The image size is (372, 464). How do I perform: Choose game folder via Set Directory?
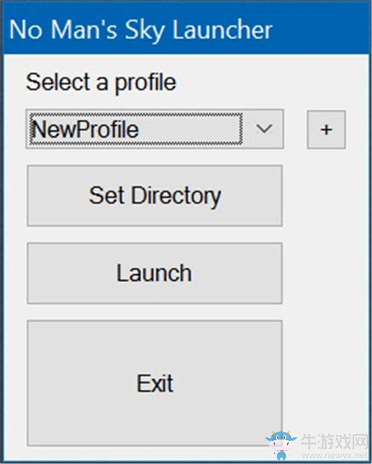tap(155, 196)
